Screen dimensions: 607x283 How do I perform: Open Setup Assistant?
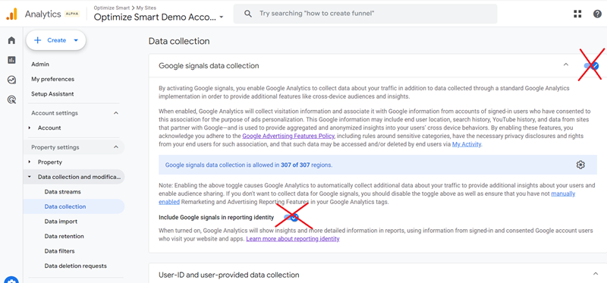pos(52,94)
